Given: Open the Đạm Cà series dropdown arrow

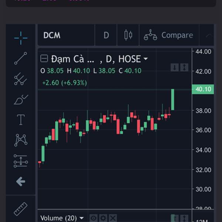Looking at the screenshot, I should click(145, 58).
